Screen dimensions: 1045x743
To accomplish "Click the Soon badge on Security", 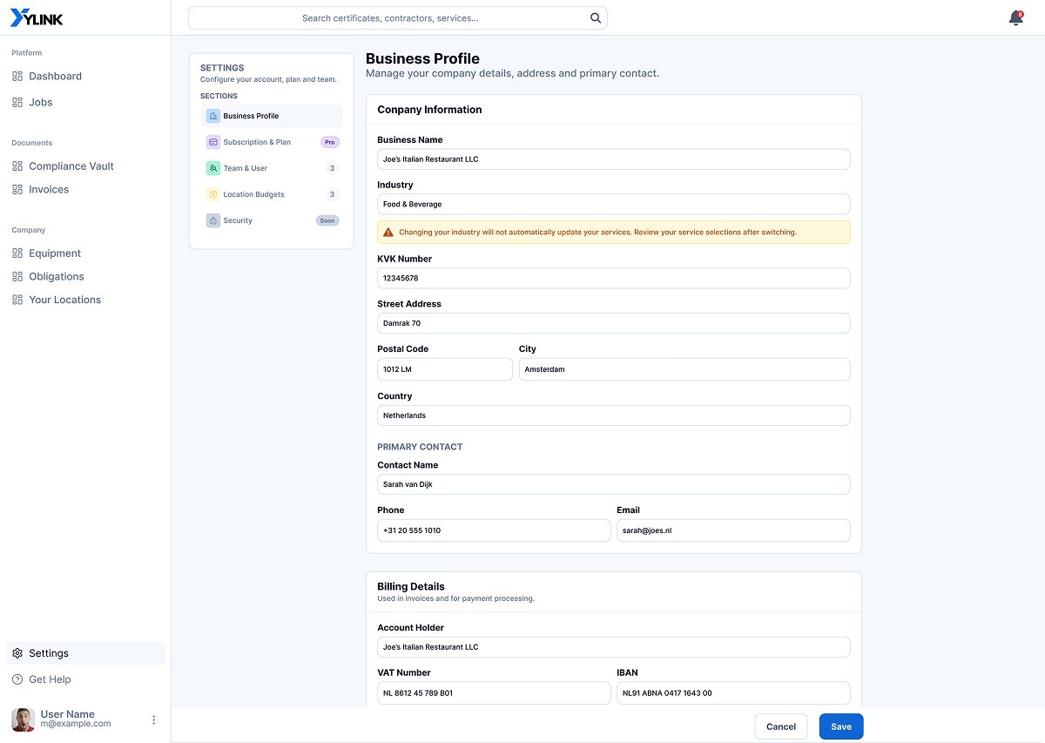I will point(327,220).
